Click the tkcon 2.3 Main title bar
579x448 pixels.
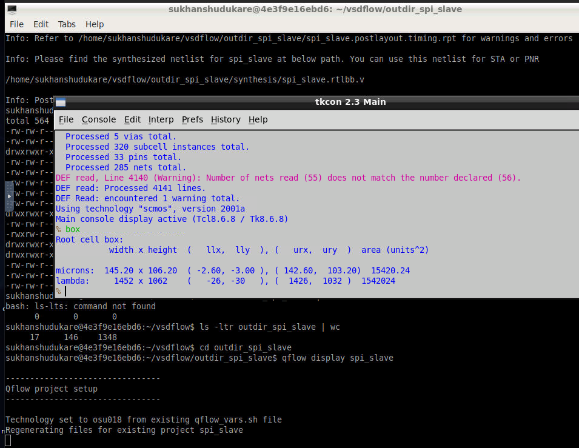tap(350, 102)
